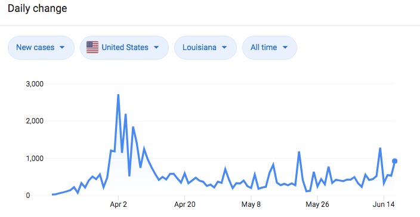Click the Daily change heading
Image resolution: width=420 pixels, height=217 pixels.
tap(37, 8)
